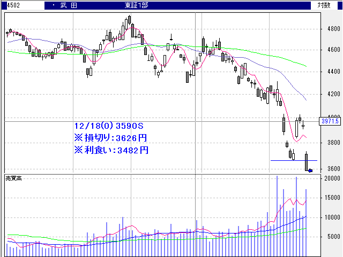This screenshot has width=343, height=257.
Task: Click the black down arrow above candlesticks
Action: (171, 37)
